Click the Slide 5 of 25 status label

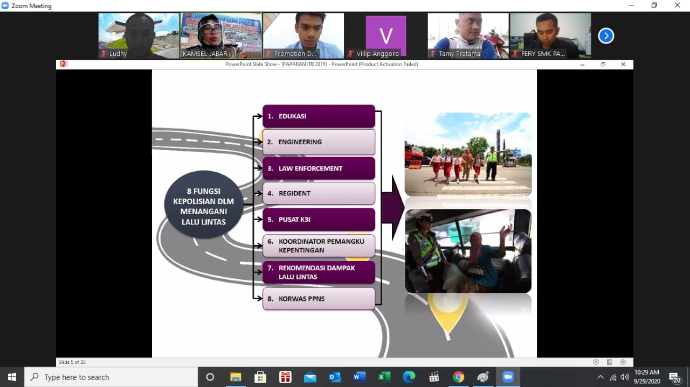[72, 362]
